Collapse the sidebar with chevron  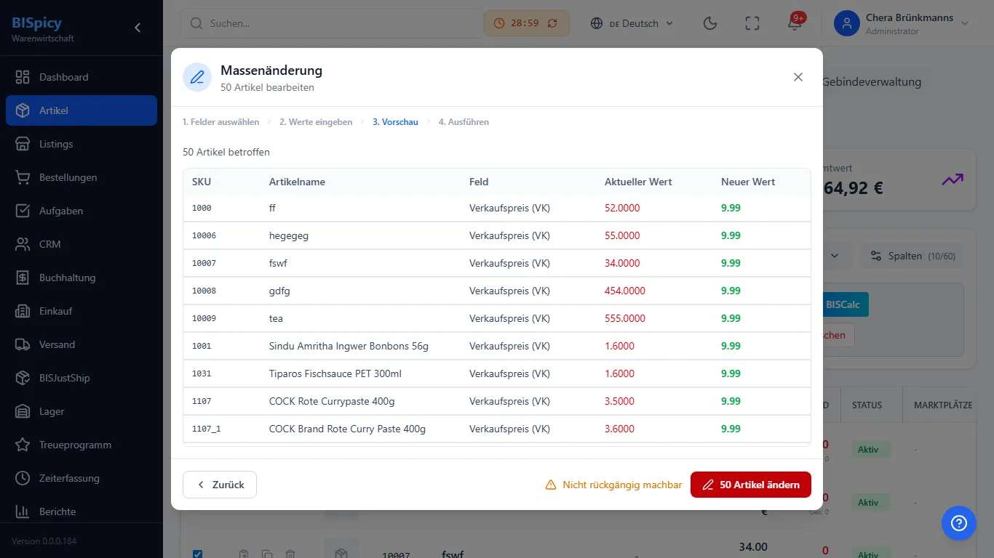tap(138, 28)
